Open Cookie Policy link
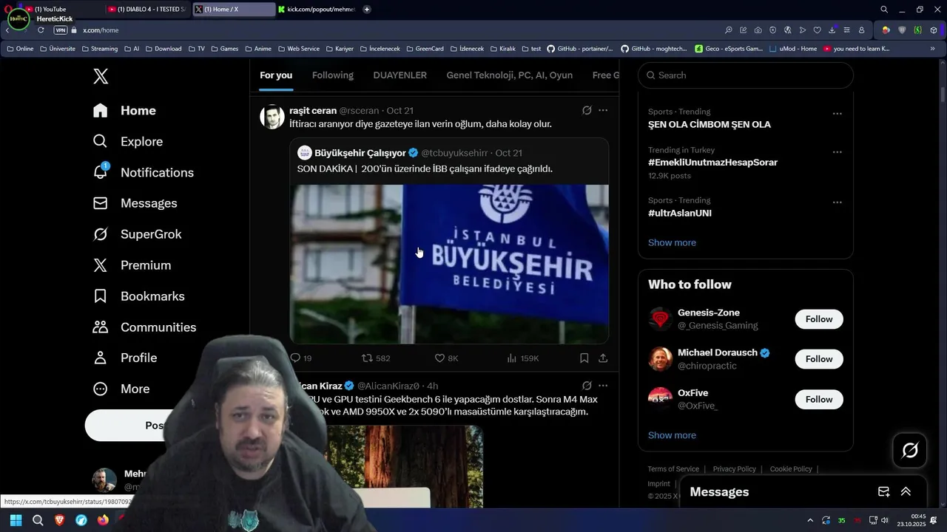Screen dimensions: 947x532 pyautogui.click(x=791, y=469)
